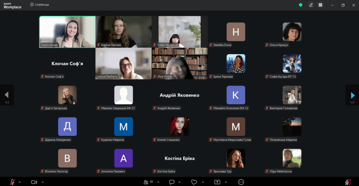This screenshot has height=186, width=359.
Task: Click the Share Screen icon
Action: [217, 182]
